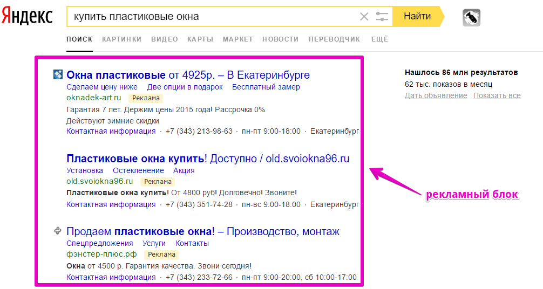The height and width of the screenshot is (289, 543).
Task: Click text Окна от 4500 р. Гарантия качества
Action: point(159,266)
